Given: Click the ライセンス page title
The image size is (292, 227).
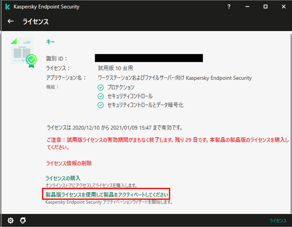Looking at the screenshot, I should pyautogui.click(x=36, y=22).
